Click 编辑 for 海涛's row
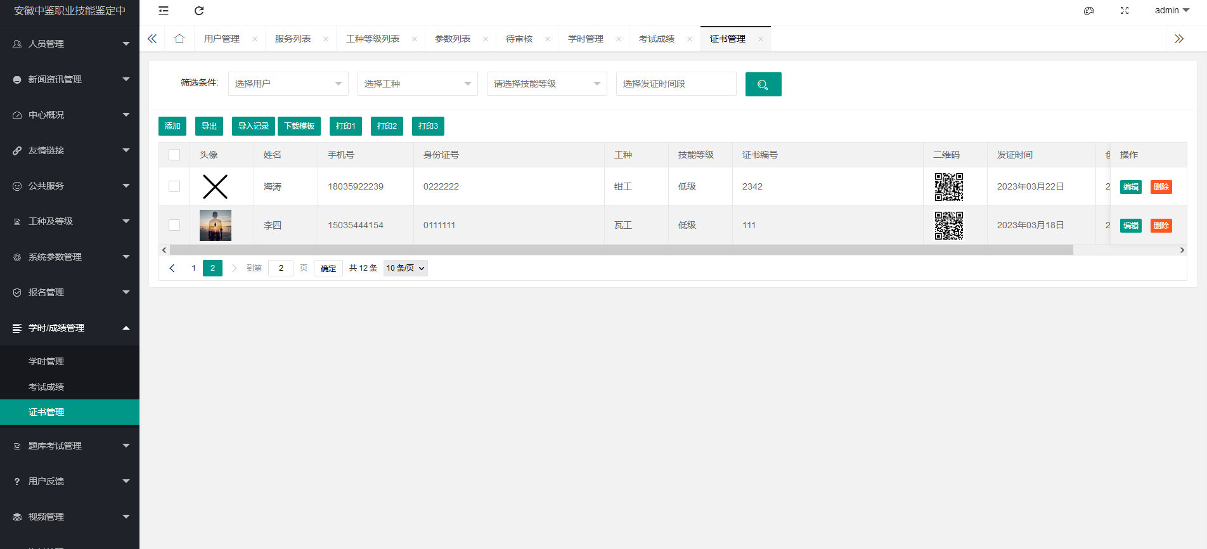The width and height of the screenshot is (1207, 549). (1131, 187)
